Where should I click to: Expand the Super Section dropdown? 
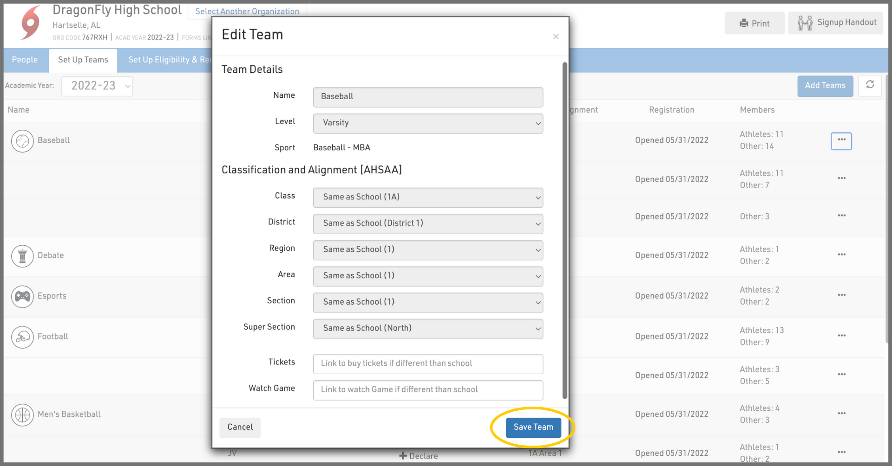point(427,329)
